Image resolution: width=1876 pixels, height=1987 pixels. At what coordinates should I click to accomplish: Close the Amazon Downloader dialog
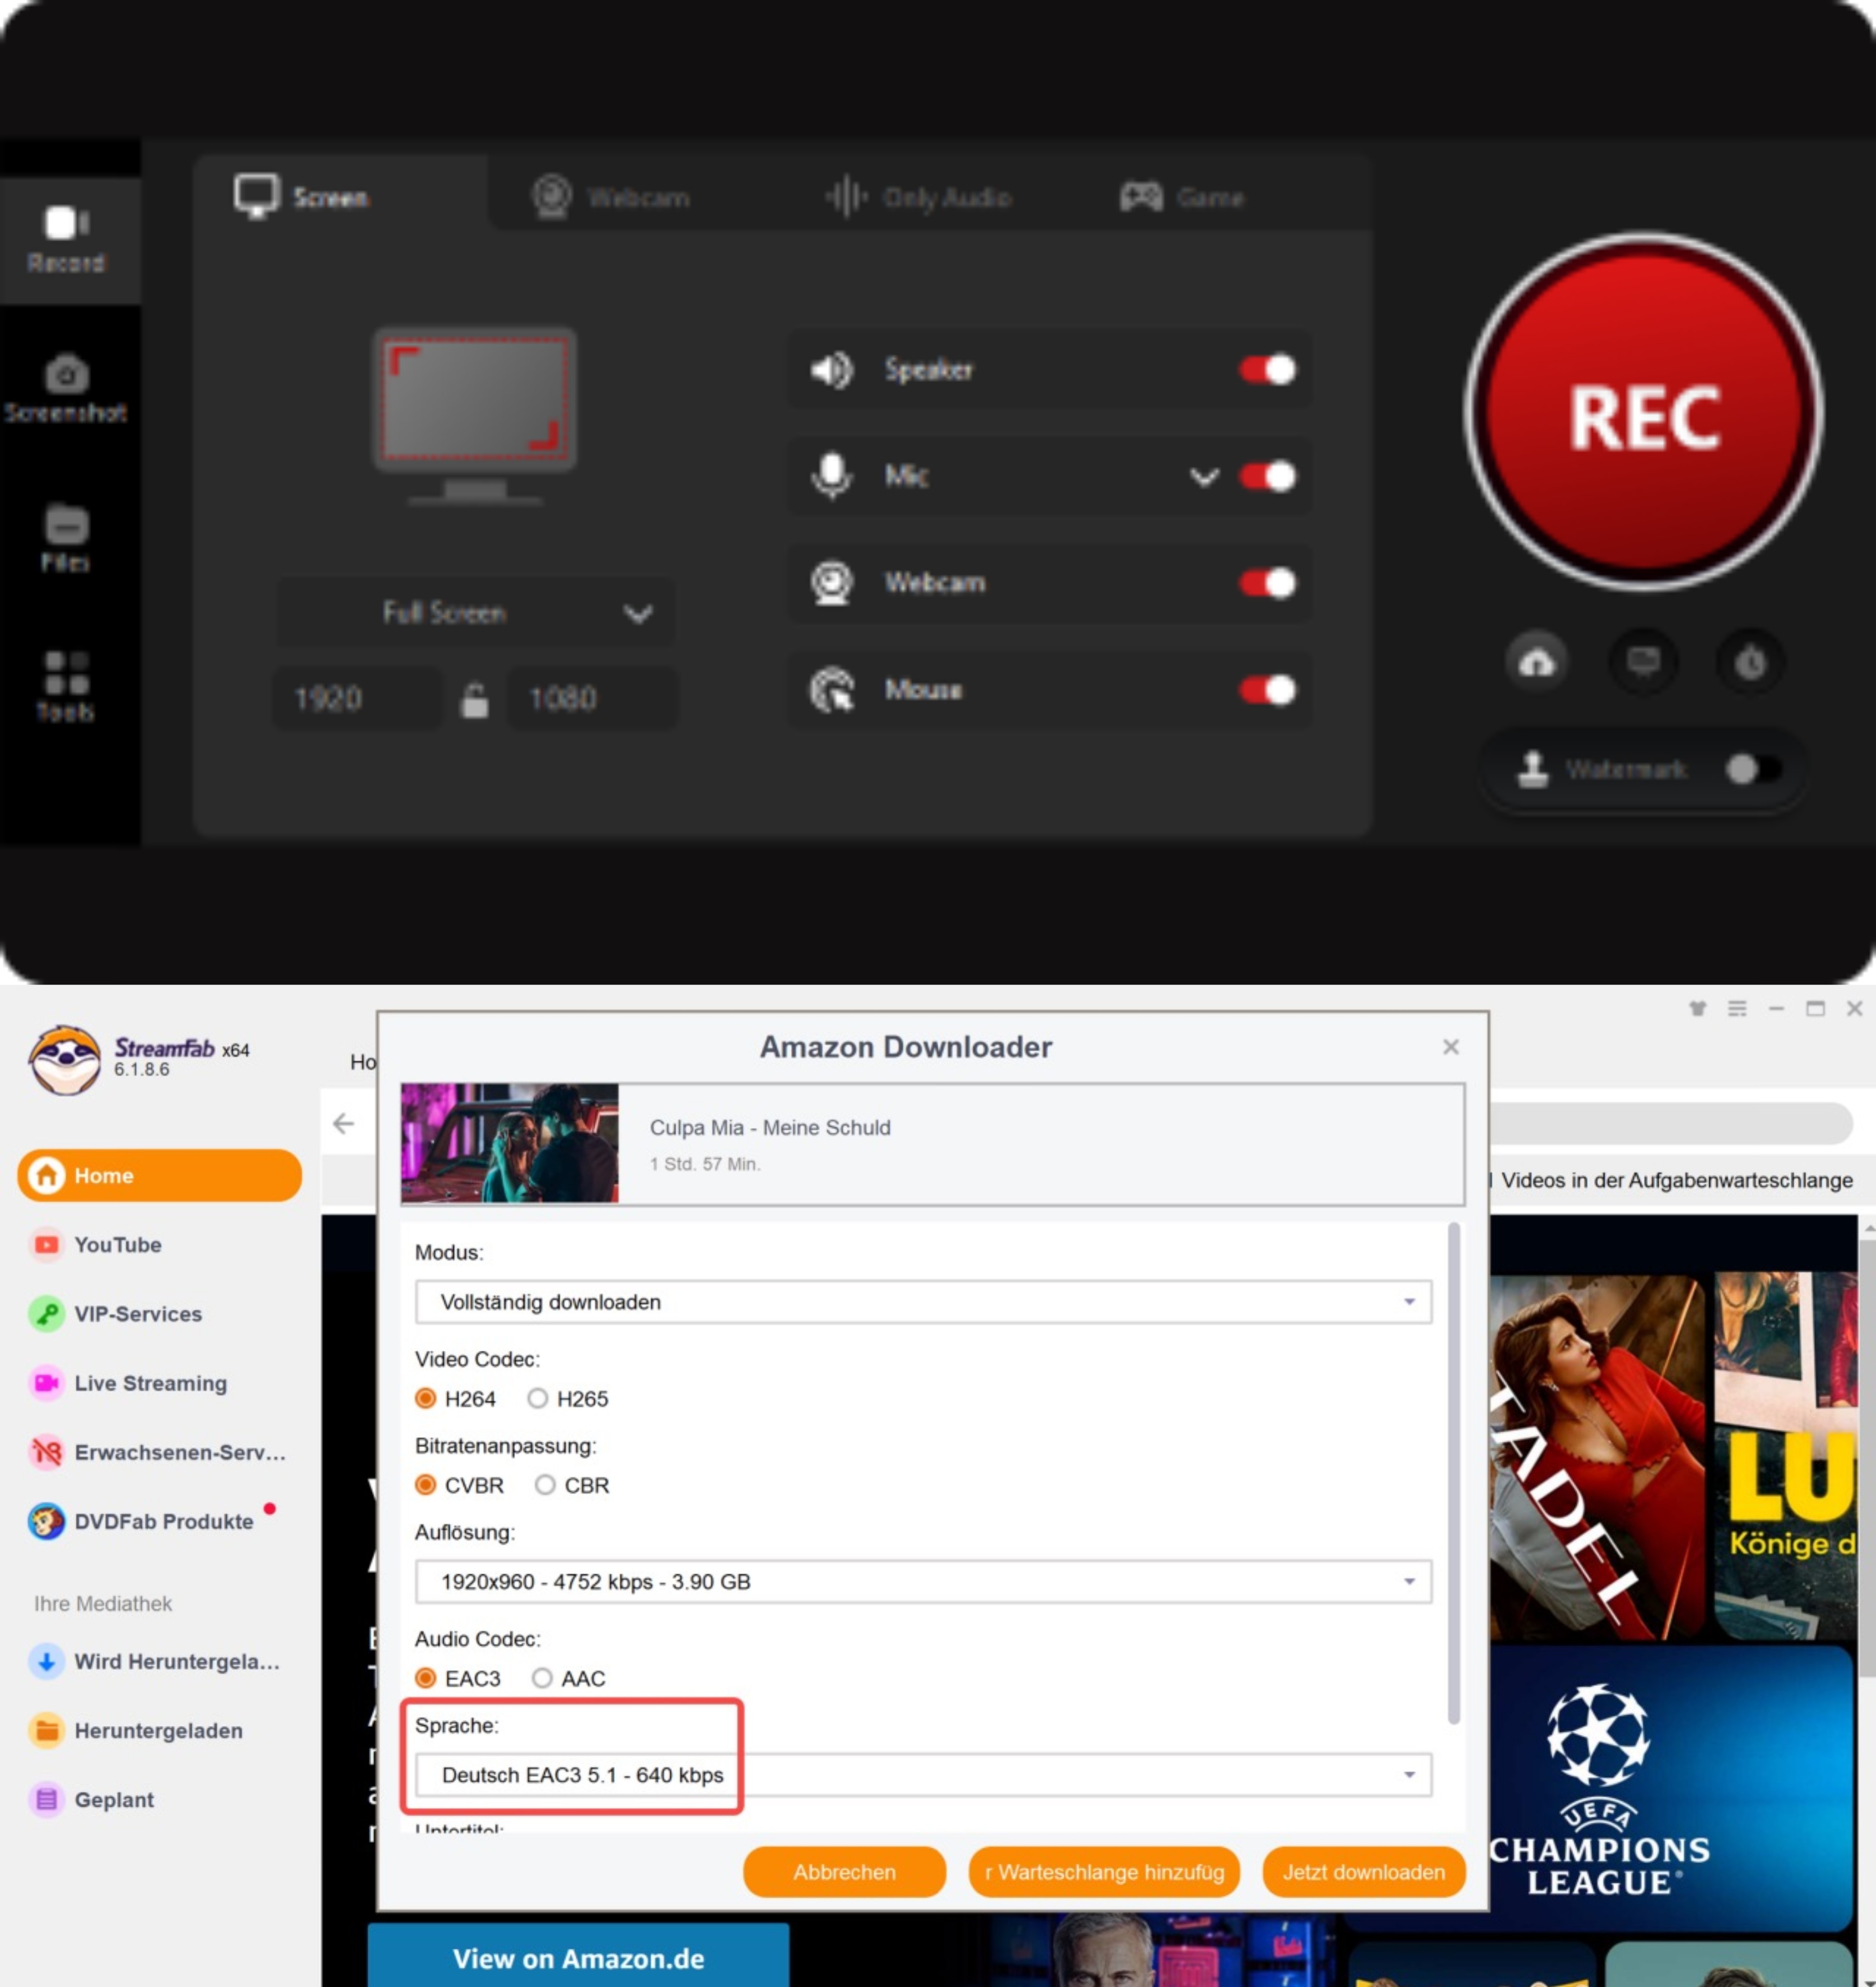[1451, 1047]
